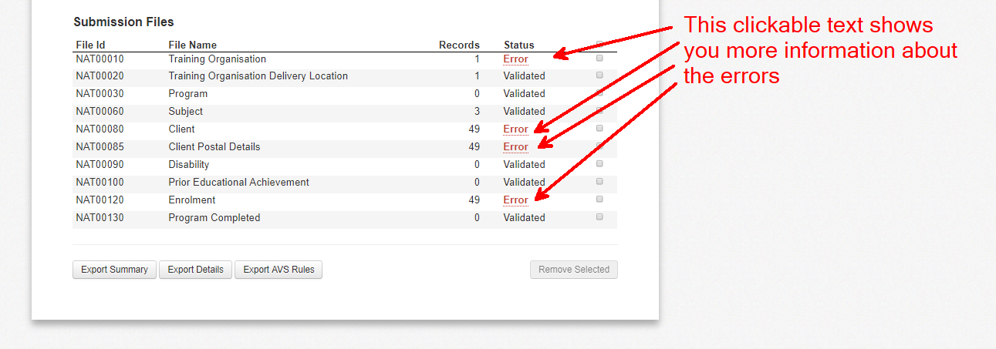The height and width of the screenshot is (349, 996).
Task: Tick the Enrolment row checkbox
Action: pyautogui.click(x=599, y=200)
